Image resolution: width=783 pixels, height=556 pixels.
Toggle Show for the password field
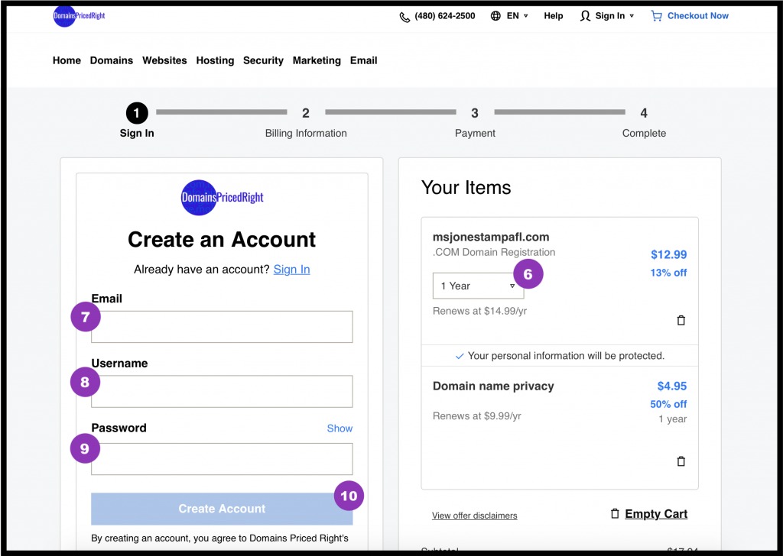point(340,428)
